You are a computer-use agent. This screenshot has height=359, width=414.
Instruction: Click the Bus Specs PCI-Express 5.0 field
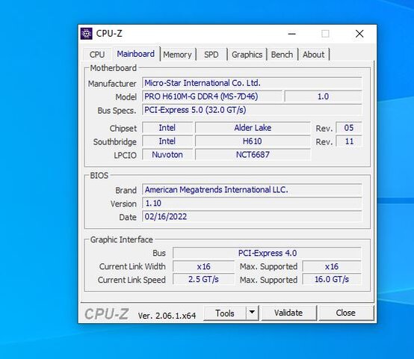tap(252, 110)
